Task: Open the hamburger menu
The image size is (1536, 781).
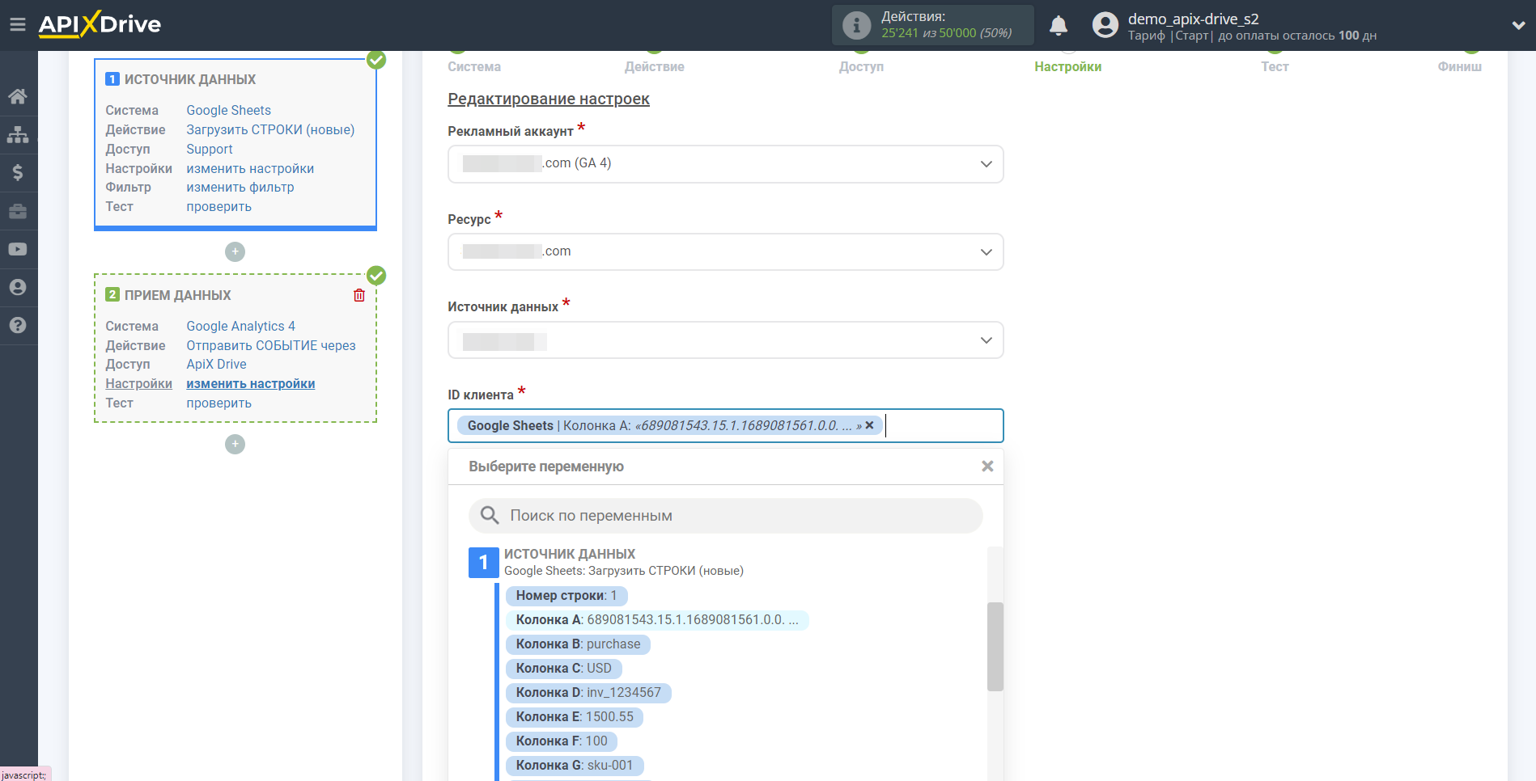Action: click(18, 24)
